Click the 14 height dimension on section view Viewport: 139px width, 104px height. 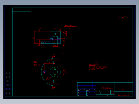(x=36, y=41)
